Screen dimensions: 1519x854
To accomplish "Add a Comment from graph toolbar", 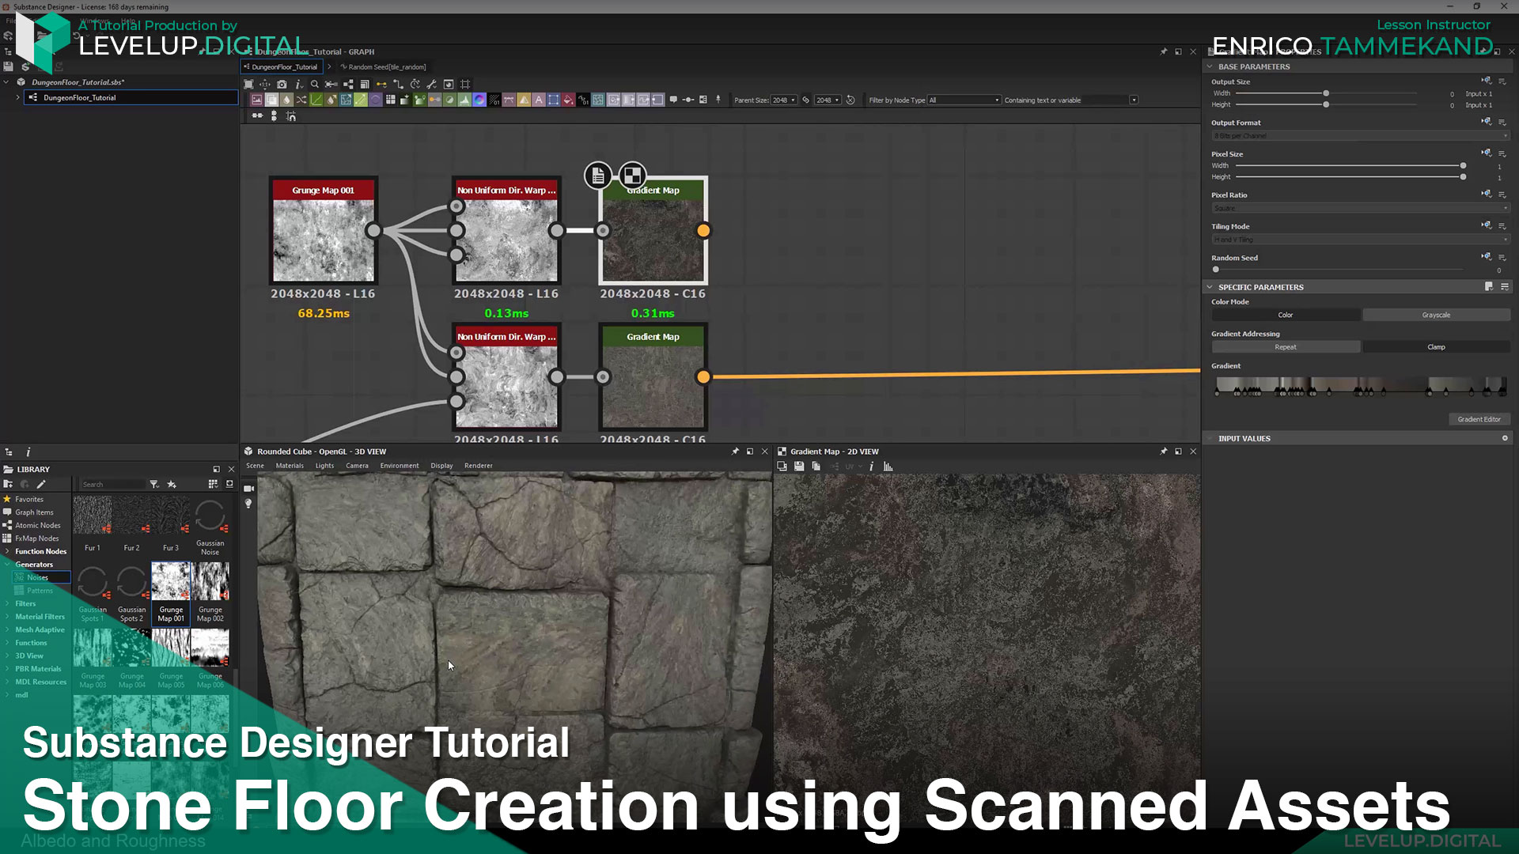I will tap(673, 100).
